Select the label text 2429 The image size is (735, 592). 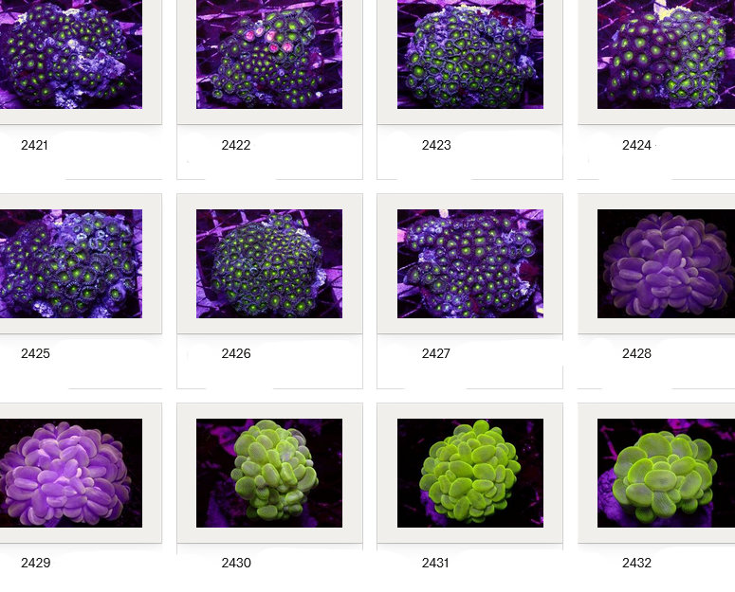(x=36, y=563)
